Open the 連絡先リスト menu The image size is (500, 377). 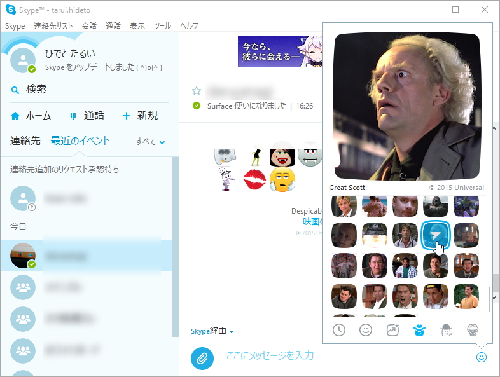53,26
